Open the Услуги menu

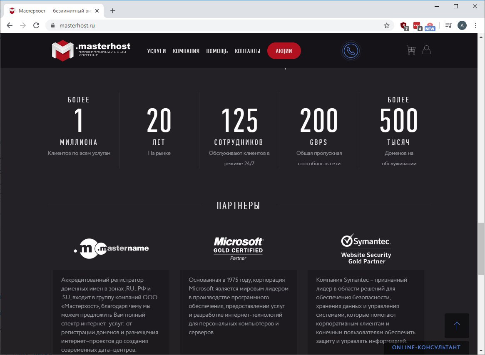point(157,51)
